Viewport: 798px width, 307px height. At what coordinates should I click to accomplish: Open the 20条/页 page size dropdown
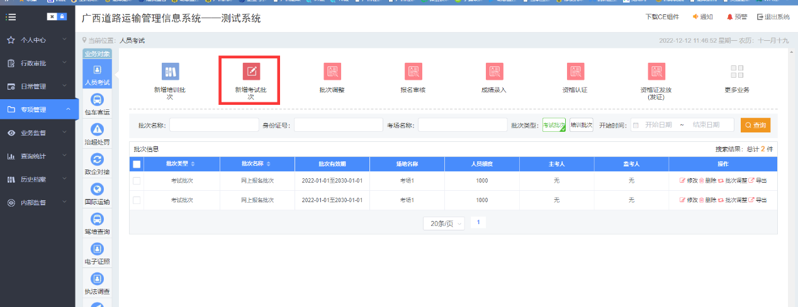(446, 224)
